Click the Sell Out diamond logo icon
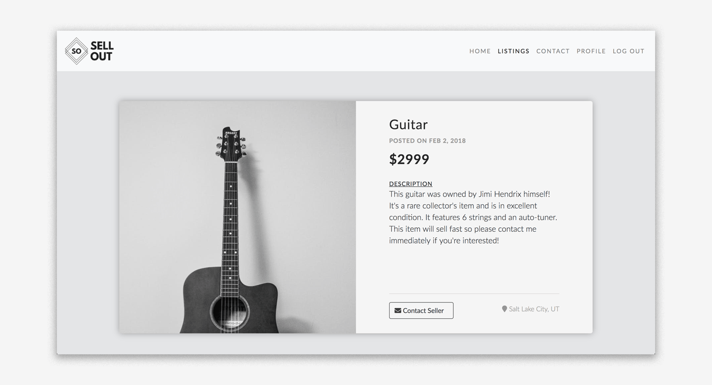 (77, 51)
